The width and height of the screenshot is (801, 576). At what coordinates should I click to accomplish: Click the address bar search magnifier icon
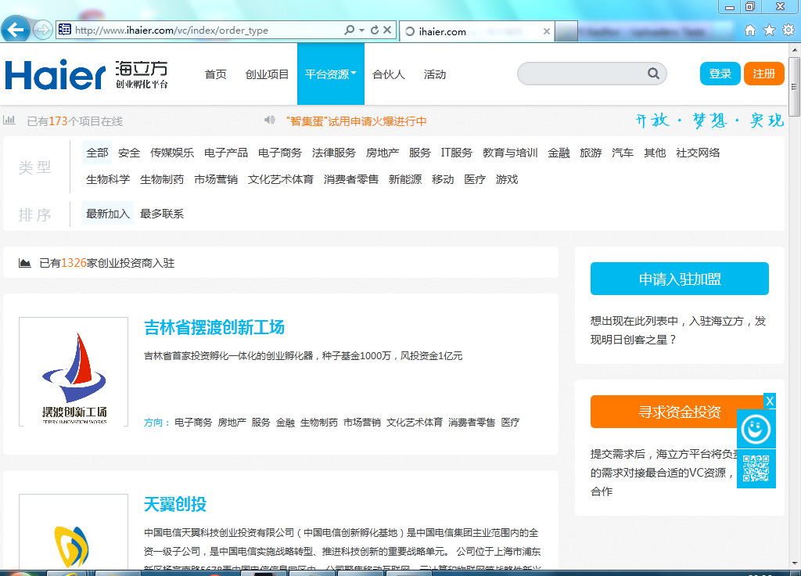tap(350, 31)
